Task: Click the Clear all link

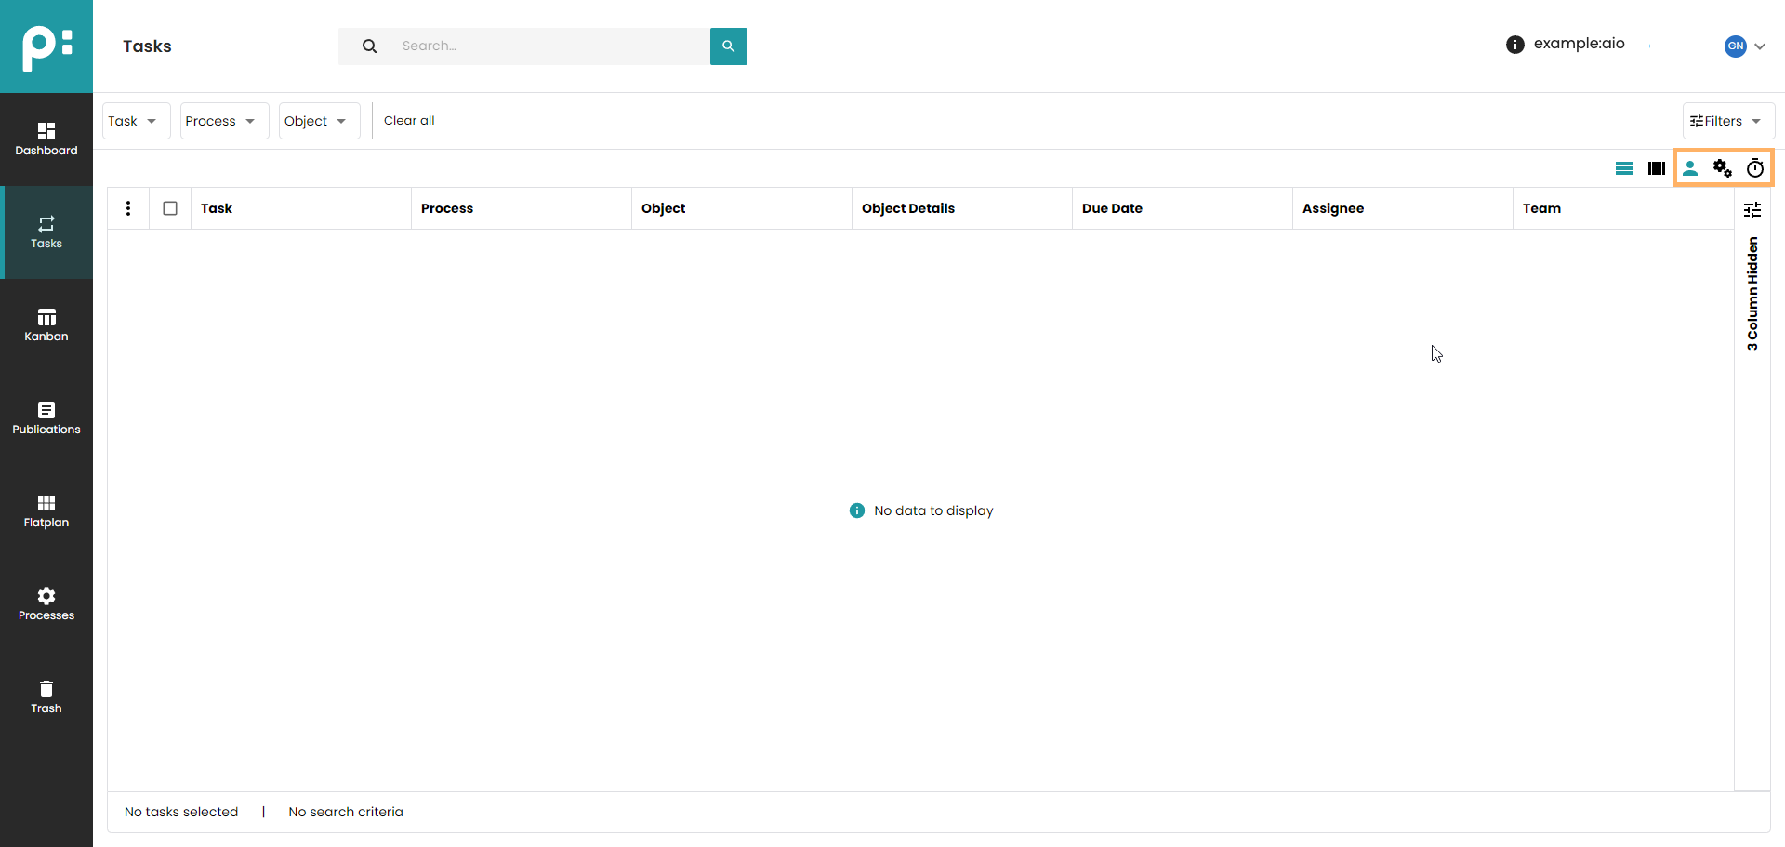Action: (409, 121)
